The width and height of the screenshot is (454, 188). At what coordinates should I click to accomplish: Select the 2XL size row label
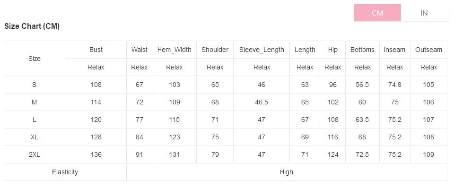pos(35,154)
